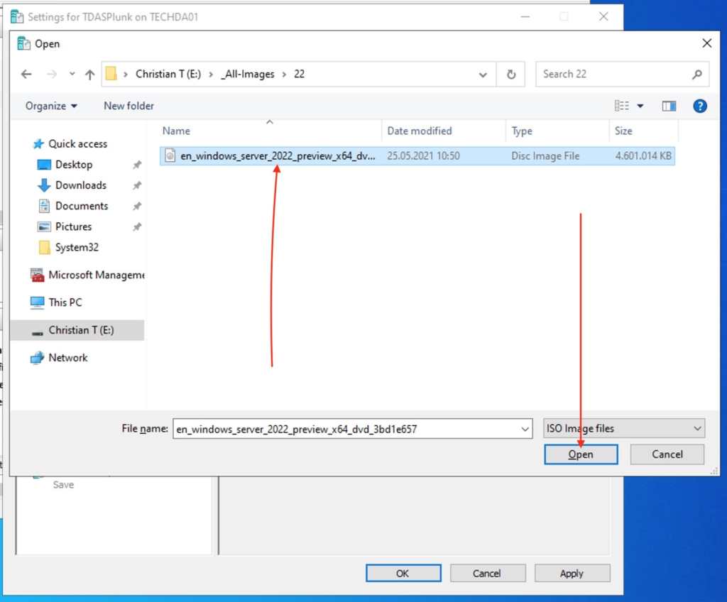Click the Apply button

(572, 573)
